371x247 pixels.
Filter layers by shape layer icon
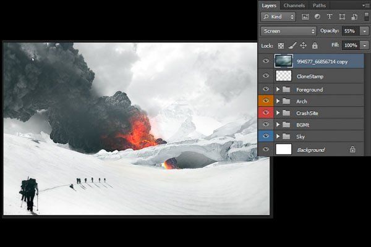342,17
